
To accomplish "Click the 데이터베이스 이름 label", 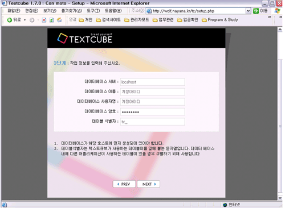I will pos(101,91).
